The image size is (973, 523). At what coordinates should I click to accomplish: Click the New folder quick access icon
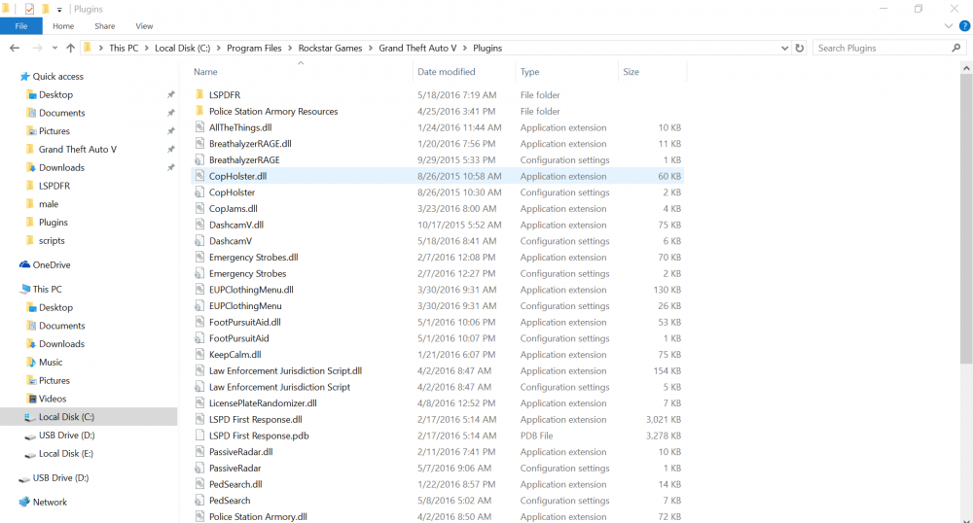[46, 9]
